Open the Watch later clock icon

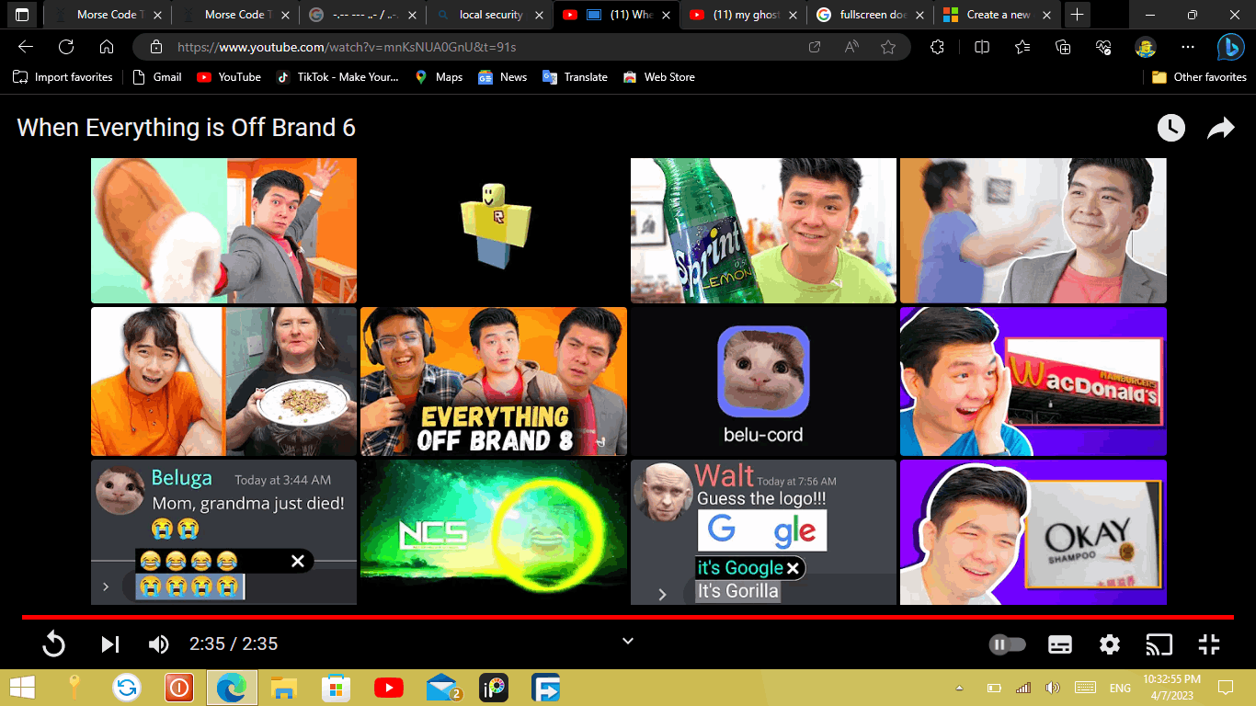(1170, 128)
